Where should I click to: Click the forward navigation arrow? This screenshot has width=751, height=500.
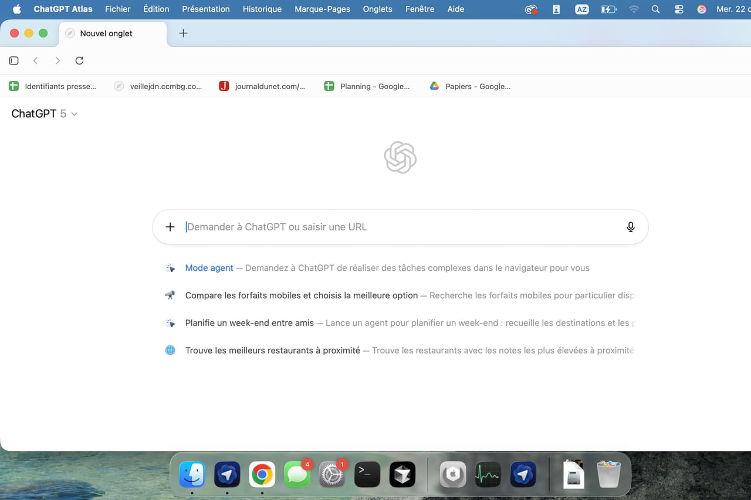57,60
